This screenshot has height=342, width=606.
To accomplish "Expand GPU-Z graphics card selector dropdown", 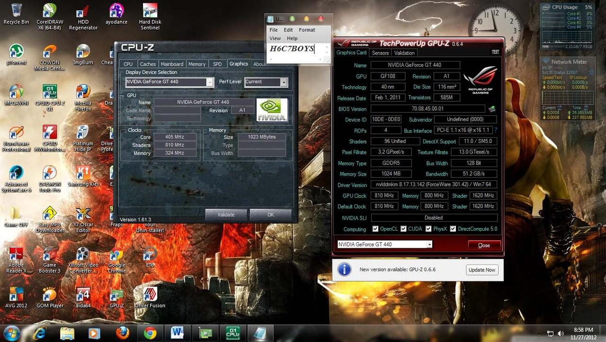I will pyautogui.click(x=429, y=245).
